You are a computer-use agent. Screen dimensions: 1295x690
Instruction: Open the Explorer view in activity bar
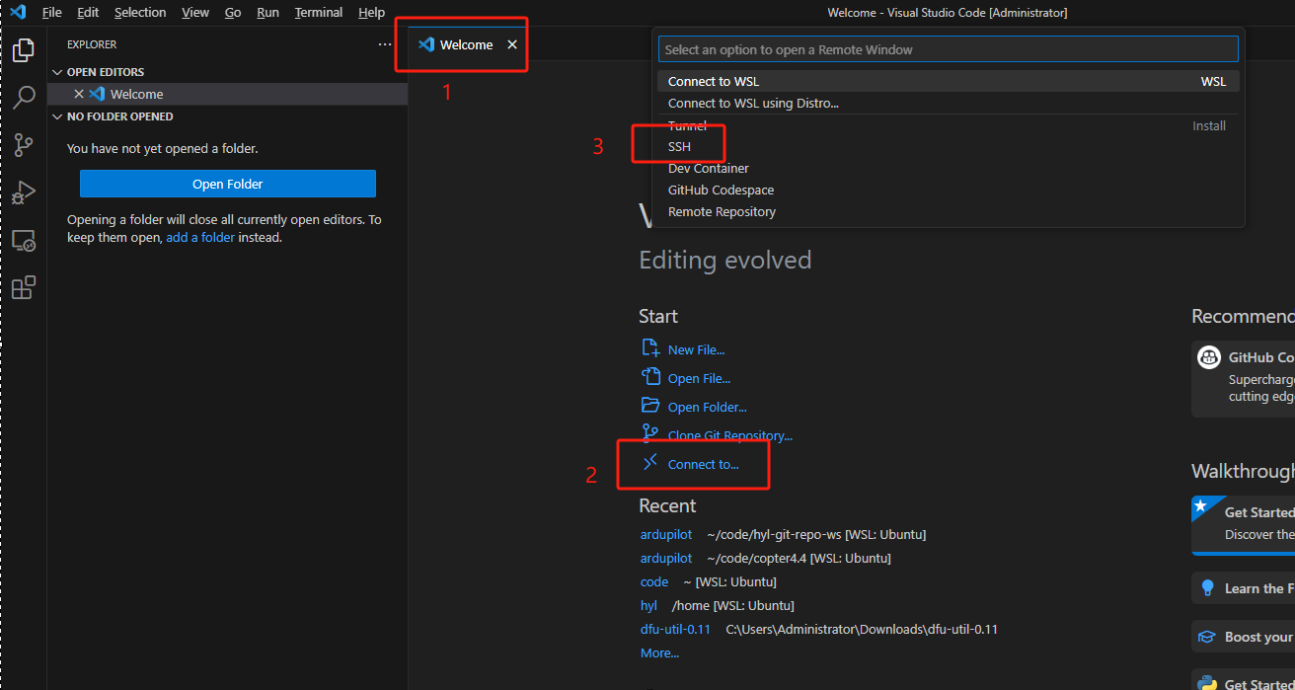pos(23,49)
